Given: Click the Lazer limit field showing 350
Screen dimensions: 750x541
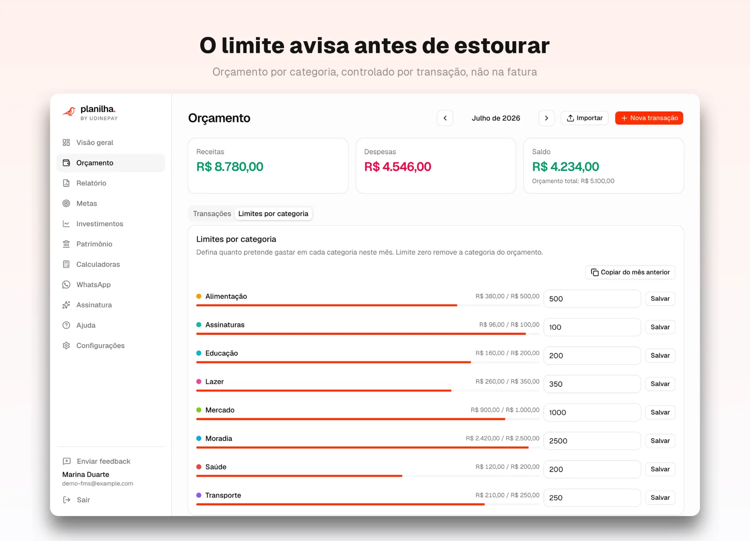Looking at the screenshot, I should tap(592, 384).
